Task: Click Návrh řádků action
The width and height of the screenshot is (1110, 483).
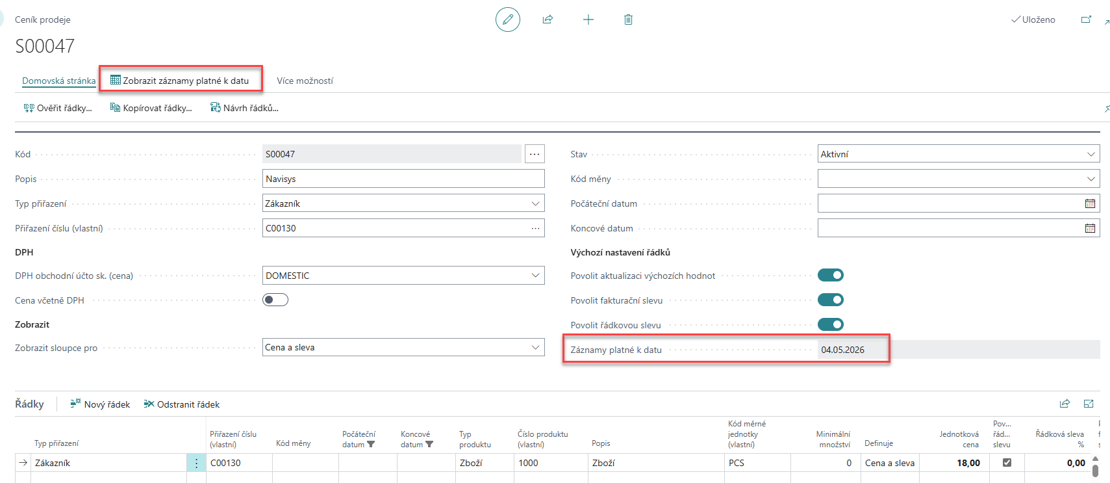Action: (244, 108)
